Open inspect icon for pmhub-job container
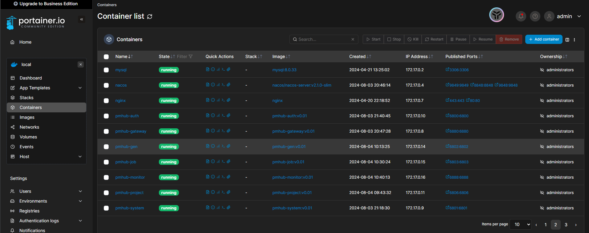This screenshot has height=233, width=589. (x=213, y=161)
